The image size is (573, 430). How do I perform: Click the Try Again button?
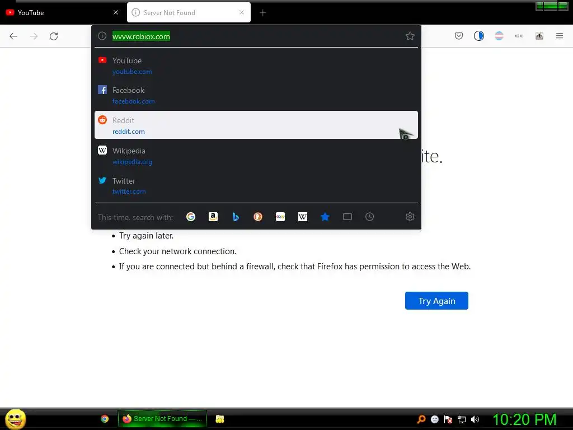436,301
